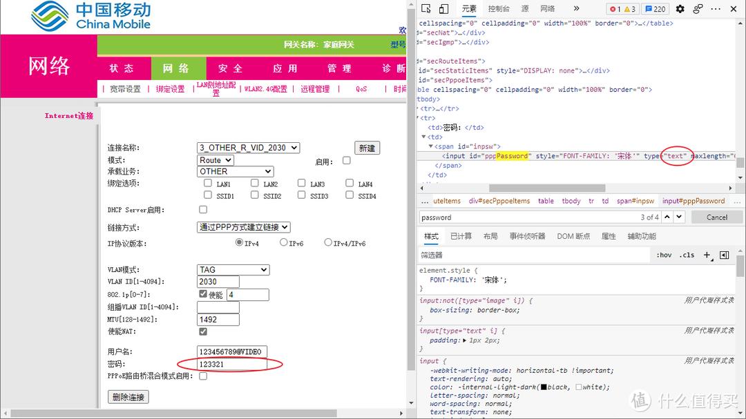This screenshot has height=419, width=746.
Task: Select the IPv6 radio button
Action: [x=284, y=242]
